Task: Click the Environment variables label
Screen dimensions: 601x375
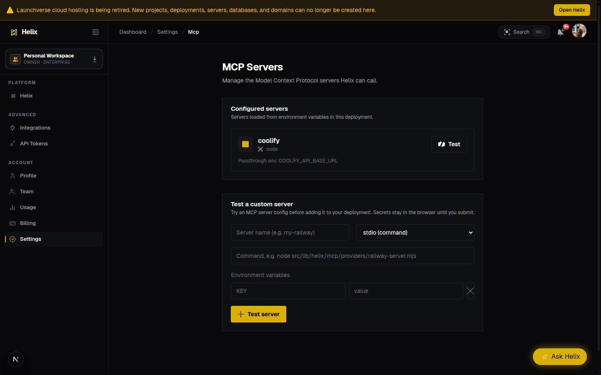Action: coord(260,275)
